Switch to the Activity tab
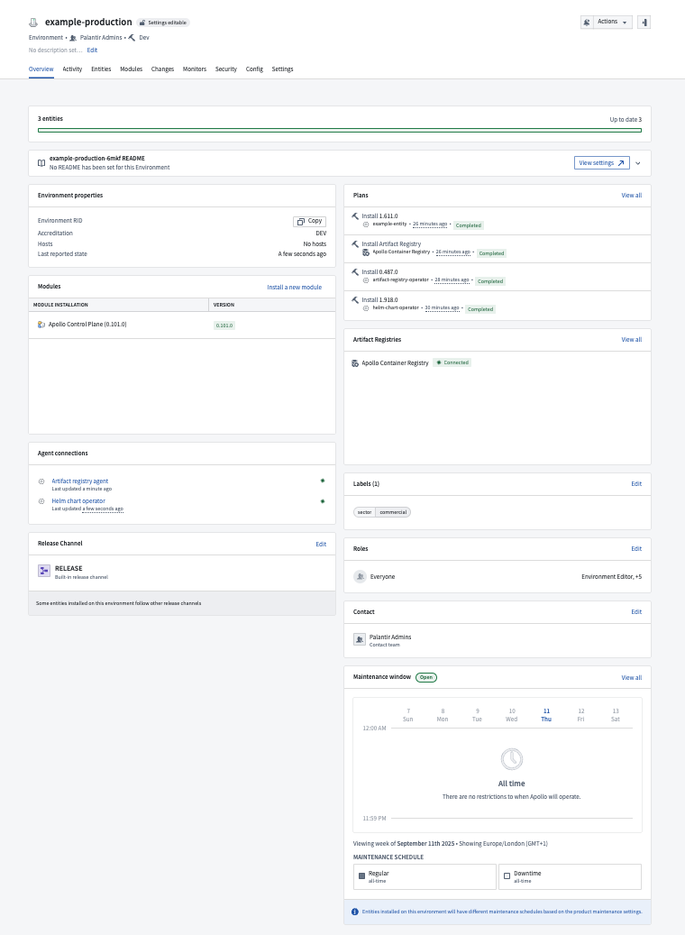 pos(72,69)
